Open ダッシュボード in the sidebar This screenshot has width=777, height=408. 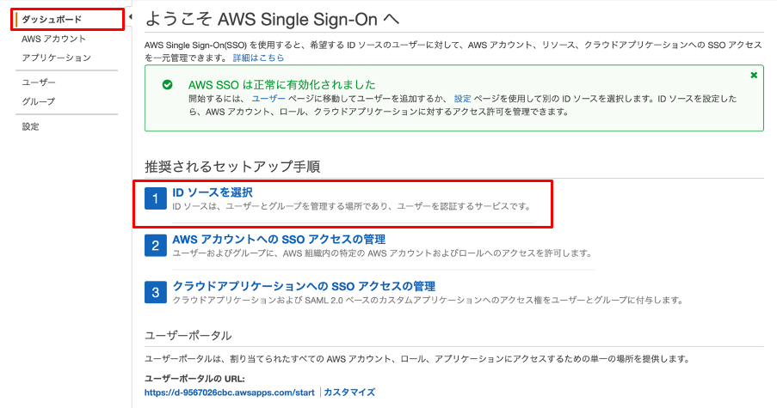coord(52,19)
